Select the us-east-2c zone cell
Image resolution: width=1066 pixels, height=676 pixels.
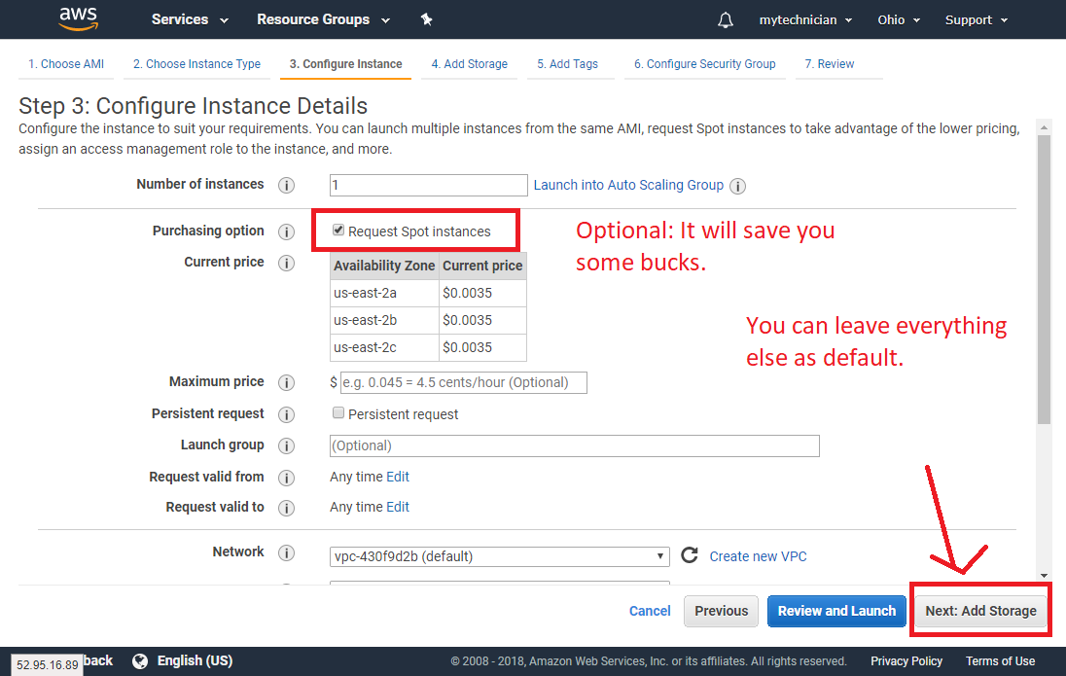click(385, 347)
